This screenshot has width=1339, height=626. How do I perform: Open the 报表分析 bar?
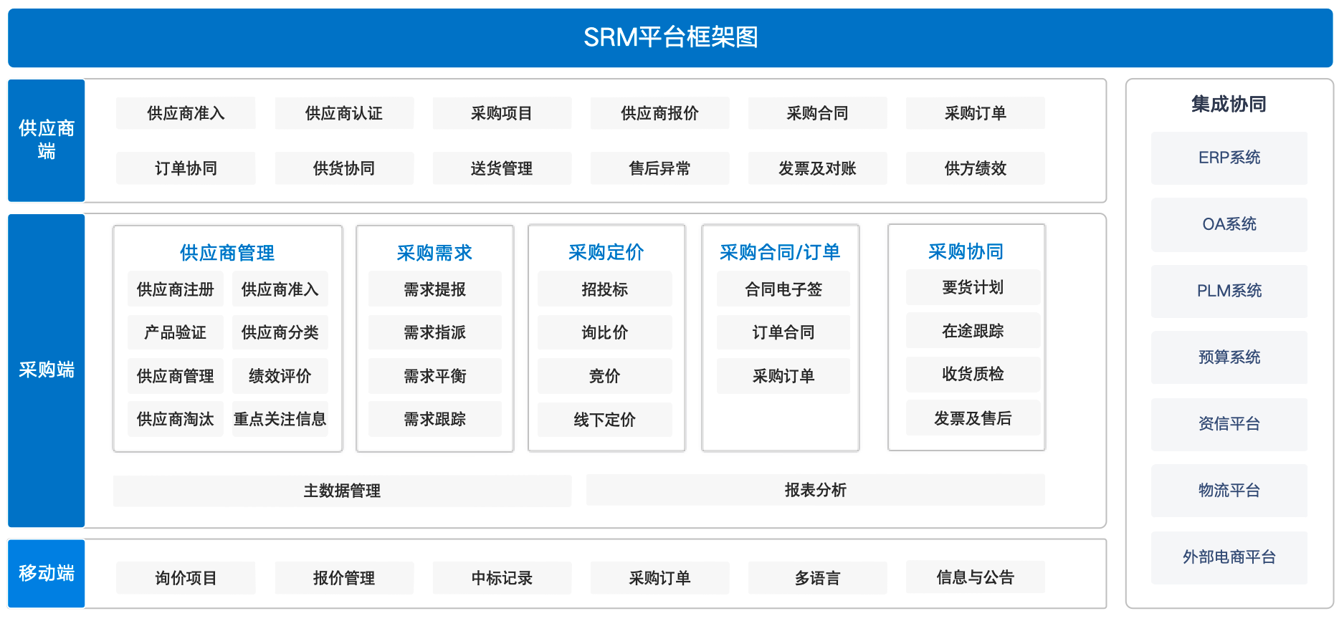click(815, 490)
